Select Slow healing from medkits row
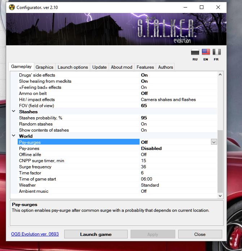The image size is (242, 251). [117, 81]
